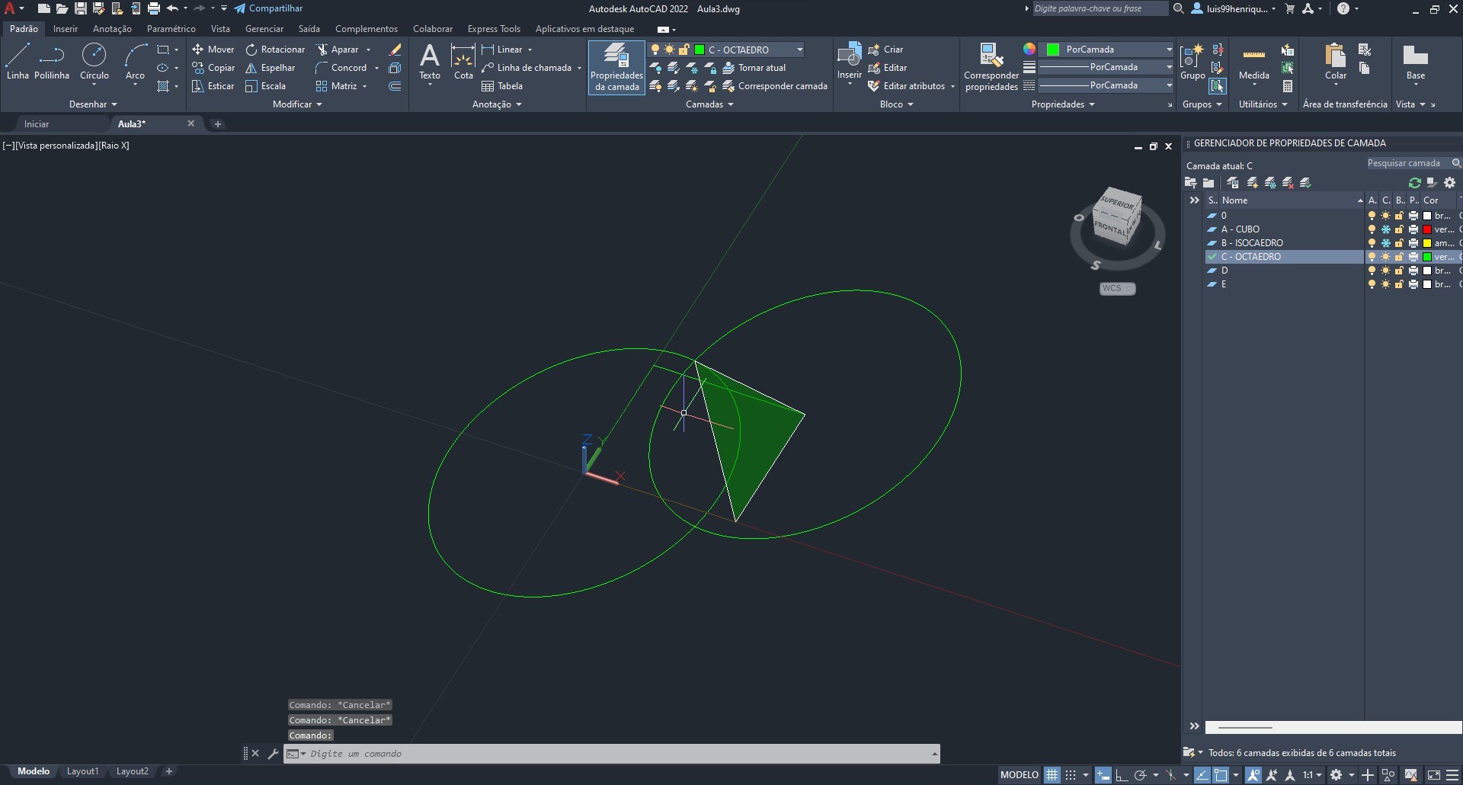Click the WCS button under ViewCube
1463x785 pixels.
1117,288
